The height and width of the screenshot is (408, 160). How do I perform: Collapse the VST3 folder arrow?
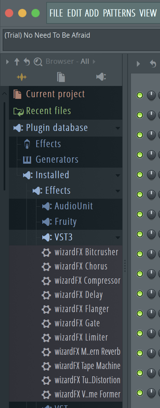(118, 238)
